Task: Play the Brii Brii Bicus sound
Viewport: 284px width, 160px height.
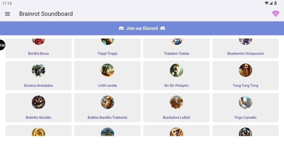Action: (x=38, y=48)
